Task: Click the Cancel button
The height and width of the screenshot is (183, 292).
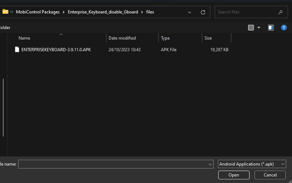Action: point(270,175)
